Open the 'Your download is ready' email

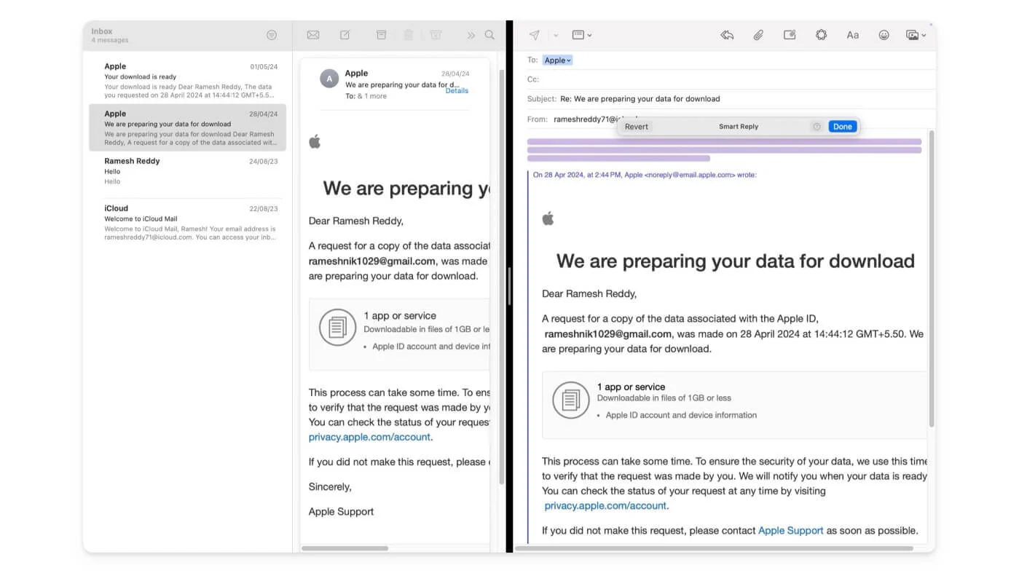click(x=188, y=80)
